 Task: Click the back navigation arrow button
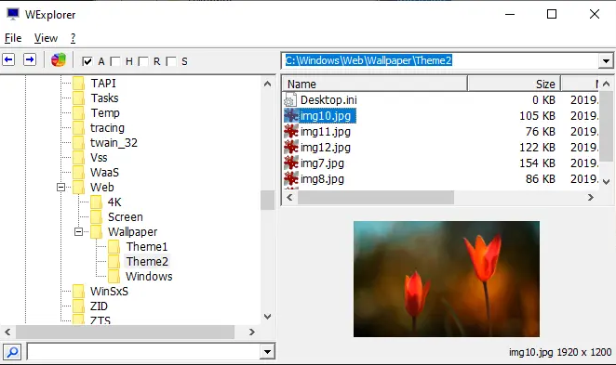[x=8, y=60]
